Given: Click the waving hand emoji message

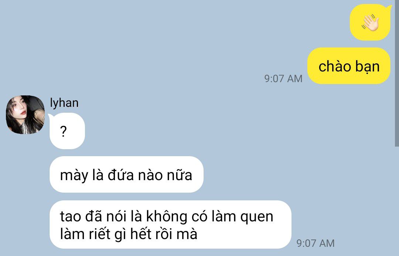Looking at the screenshot, I should point(370,22).
